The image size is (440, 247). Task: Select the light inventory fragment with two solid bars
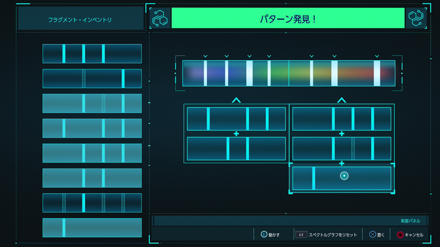92,178
